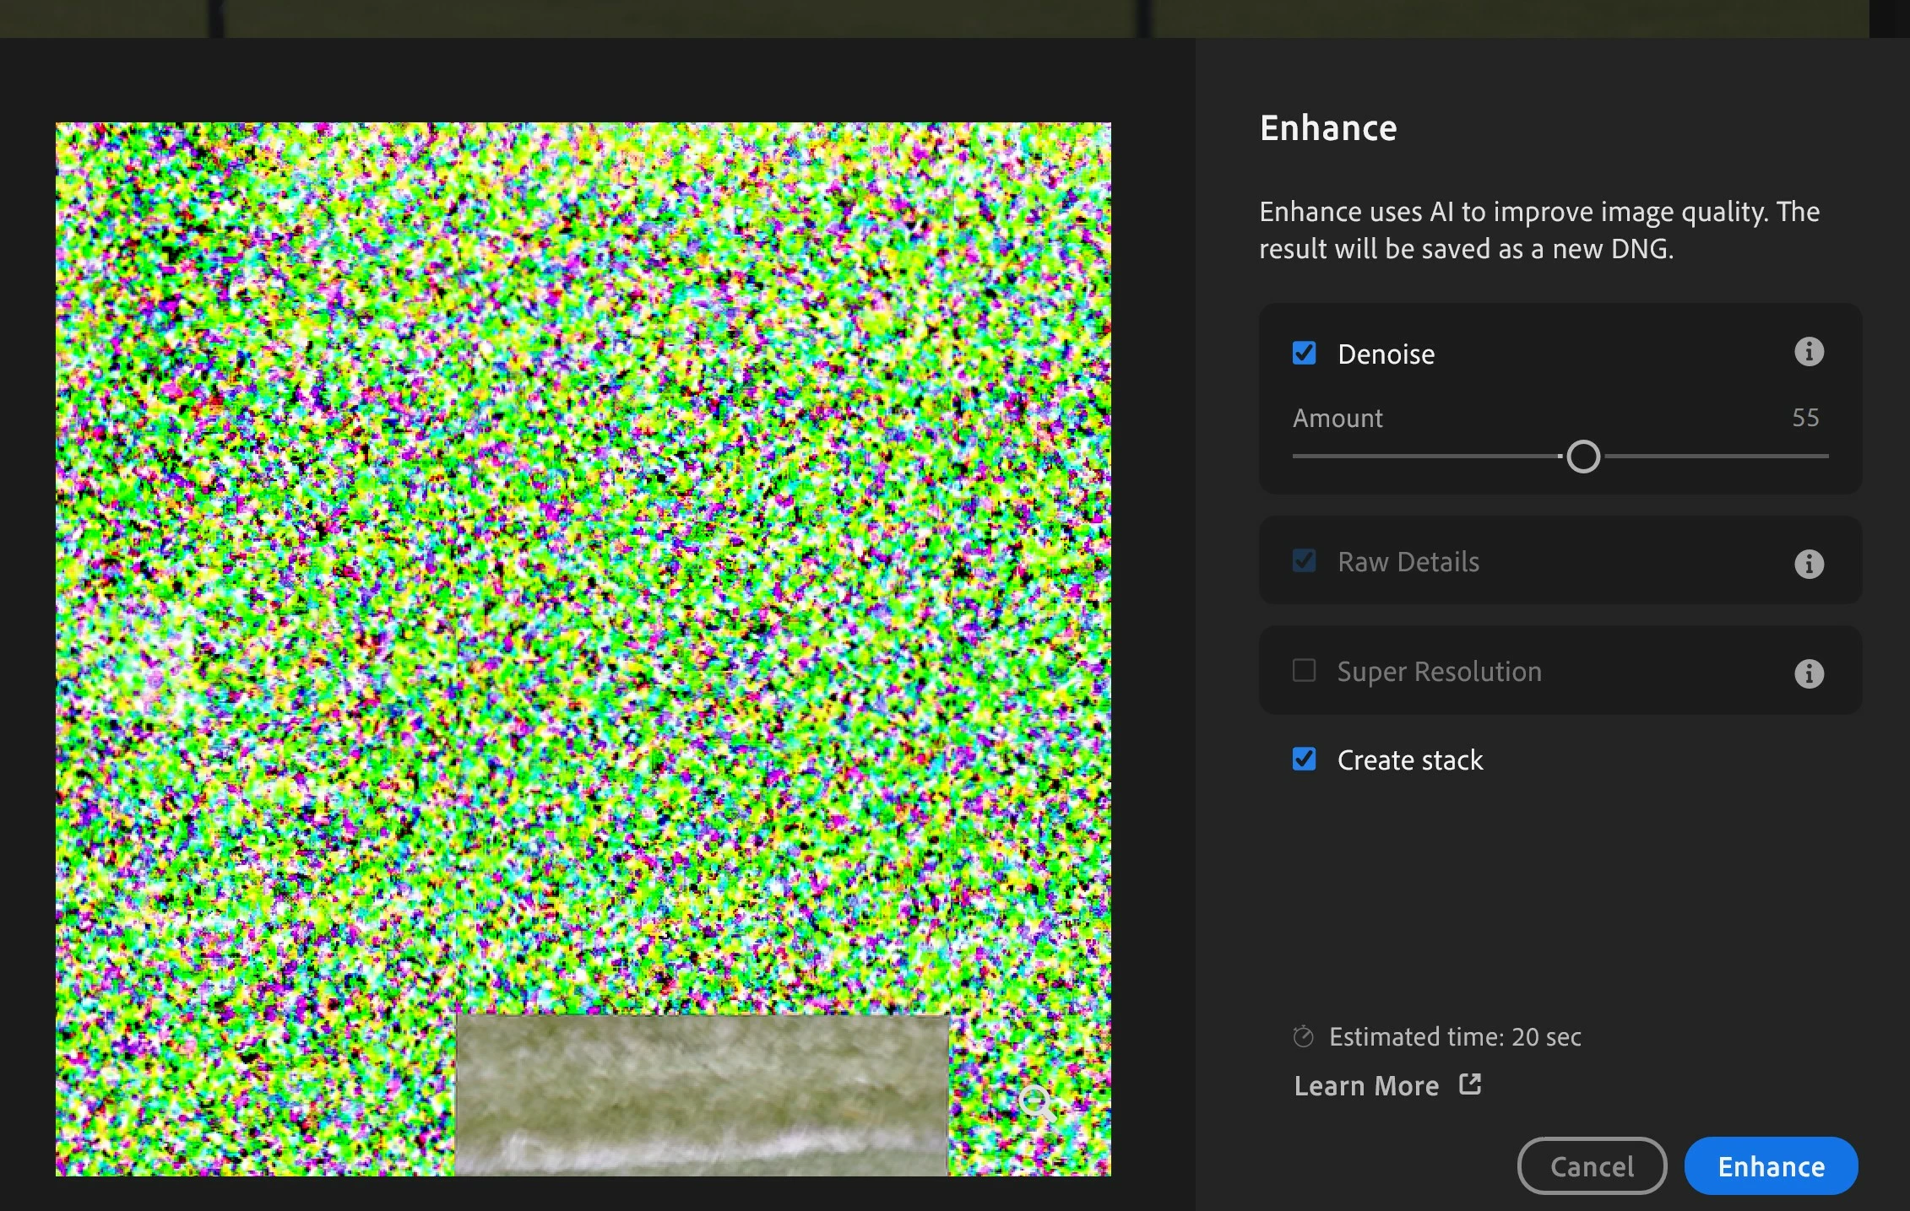This screenshot has width=1910, height=1211.
Task: Open the Denoise info tooltip icon
Action: point(1808,352)
